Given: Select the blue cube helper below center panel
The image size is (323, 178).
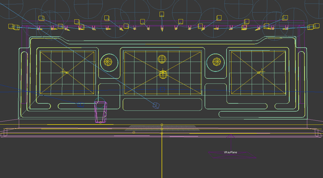Looking at the screenshot, I should (156, 105).
